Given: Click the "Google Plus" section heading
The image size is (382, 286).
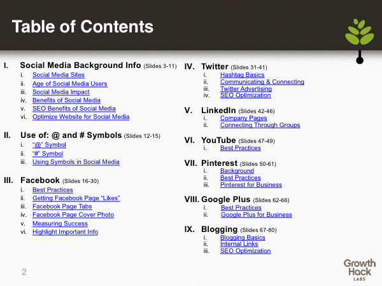Looking at the screenshot, I should 226,200.
